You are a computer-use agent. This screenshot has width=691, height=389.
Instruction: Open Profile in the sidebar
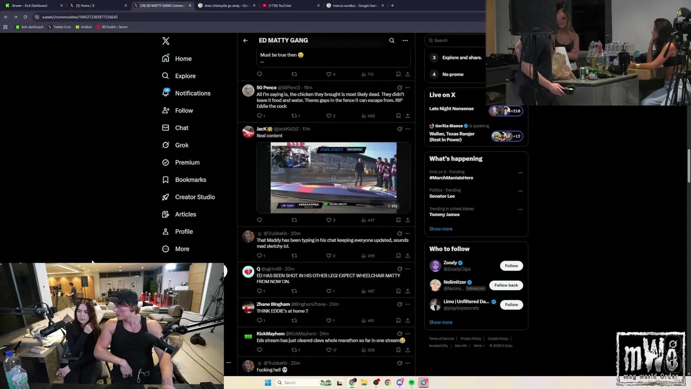pos(177,231)
